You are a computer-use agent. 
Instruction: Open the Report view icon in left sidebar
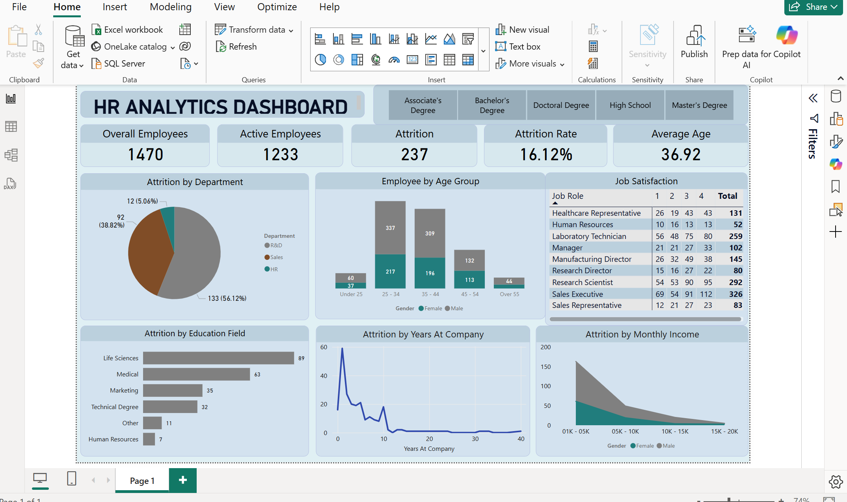[x=11, y=98]
